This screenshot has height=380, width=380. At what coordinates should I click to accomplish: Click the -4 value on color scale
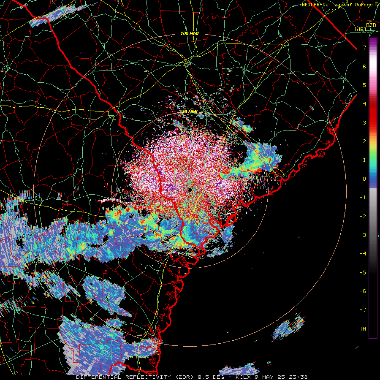363,254
